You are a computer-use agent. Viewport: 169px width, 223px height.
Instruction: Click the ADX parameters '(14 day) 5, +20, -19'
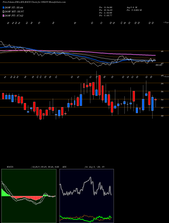click(x=94, y=167)
